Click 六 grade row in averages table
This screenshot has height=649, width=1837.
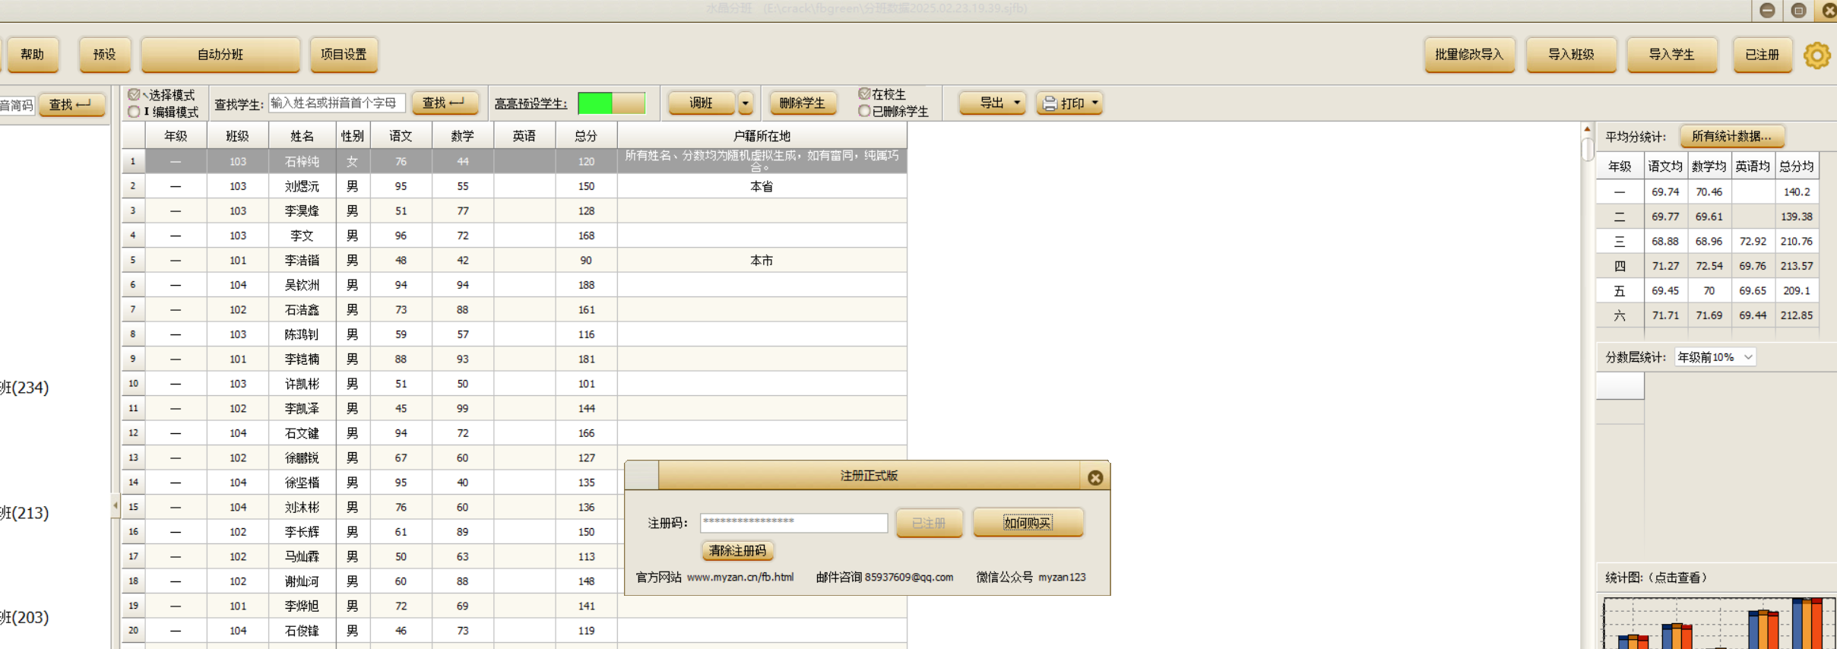1707,315
